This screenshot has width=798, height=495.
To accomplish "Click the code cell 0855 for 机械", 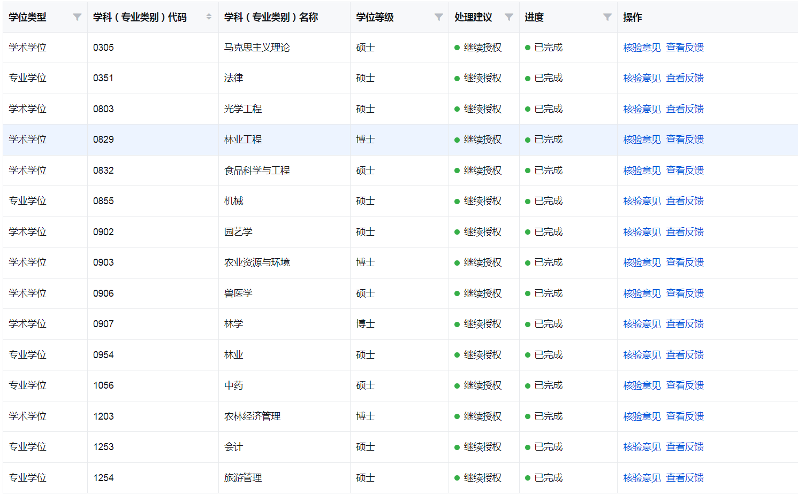I will pyautogui.click(x=103, y=201).
